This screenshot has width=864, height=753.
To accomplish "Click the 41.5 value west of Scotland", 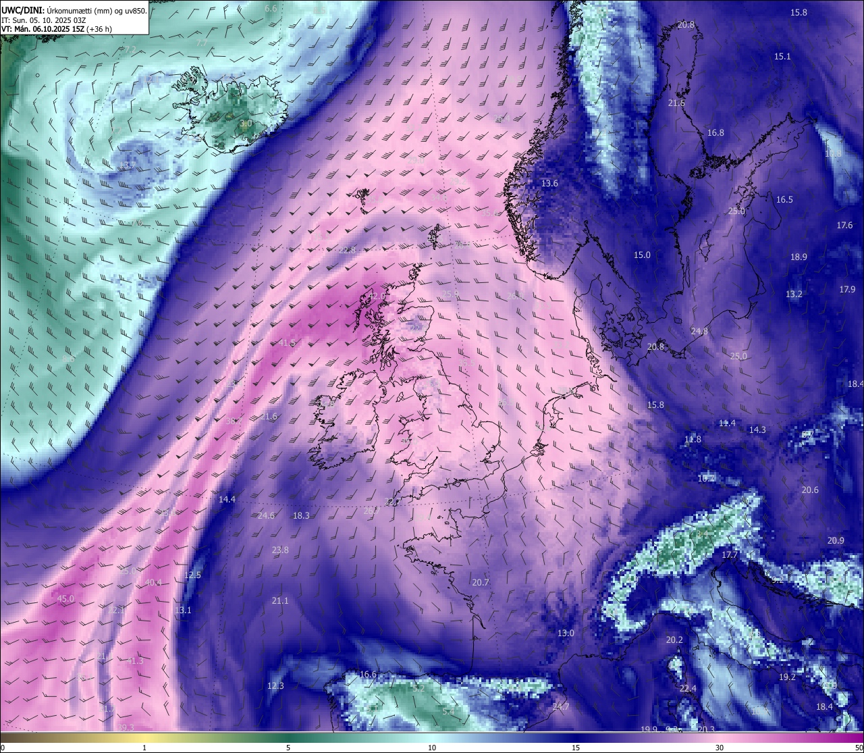I will pos(287,343).
